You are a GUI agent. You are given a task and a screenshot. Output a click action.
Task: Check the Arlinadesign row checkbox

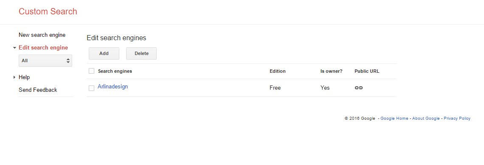(91, 88)
